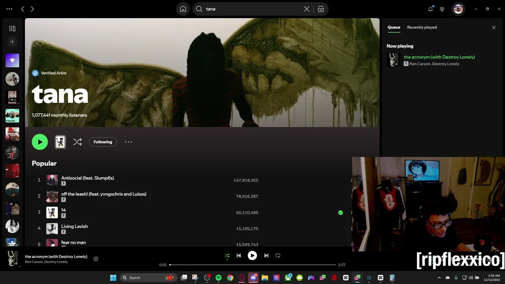
Task: Open Google Chrome from taskbar
Action: pyautogui.click(x=230, y=278)
